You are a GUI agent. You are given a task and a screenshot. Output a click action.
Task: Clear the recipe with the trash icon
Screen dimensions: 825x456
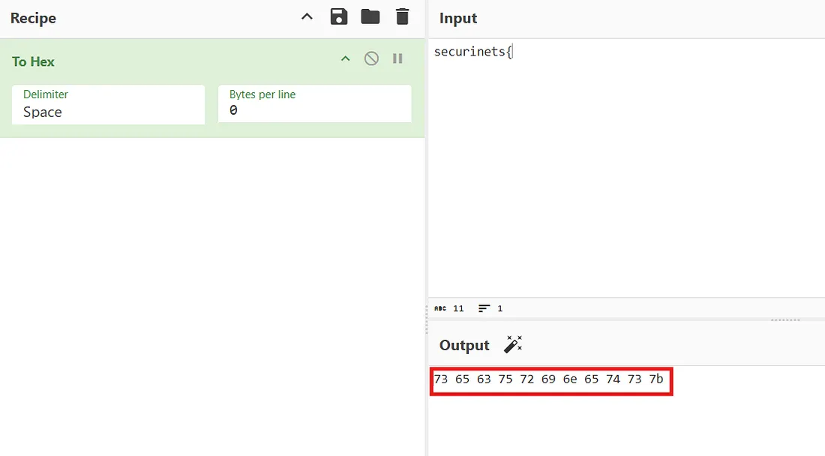coord(402,16)
